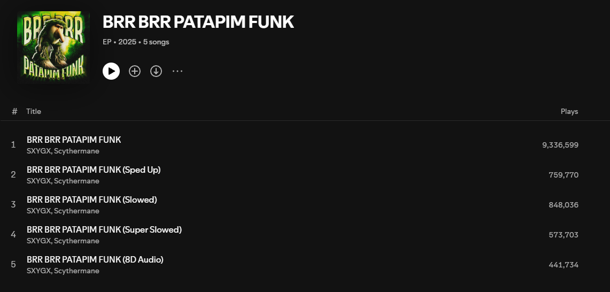Download the EP for offline listening
This screenshot has width=610, height=292.
(x=156, y=71)
